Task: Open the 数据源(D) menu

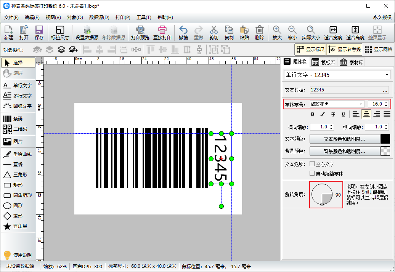Action: (x=99, y=18)
